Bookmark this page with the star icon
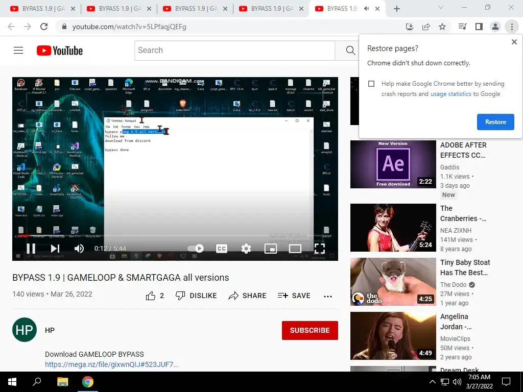 point(442,27)
